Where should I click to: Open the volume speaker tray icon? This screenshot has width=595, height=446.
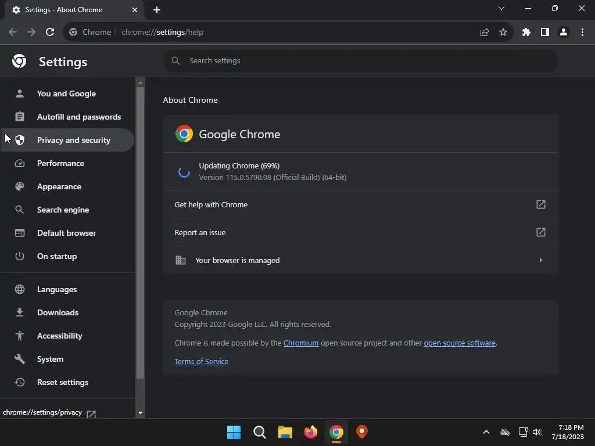click(537, 432)
